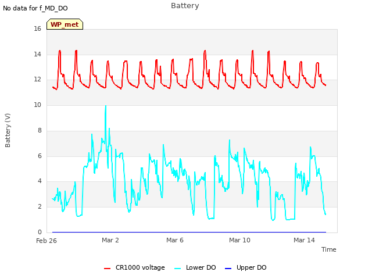
Task: Toggle the CR1000 voltage legend entry
Action: (x=134, y=267)
